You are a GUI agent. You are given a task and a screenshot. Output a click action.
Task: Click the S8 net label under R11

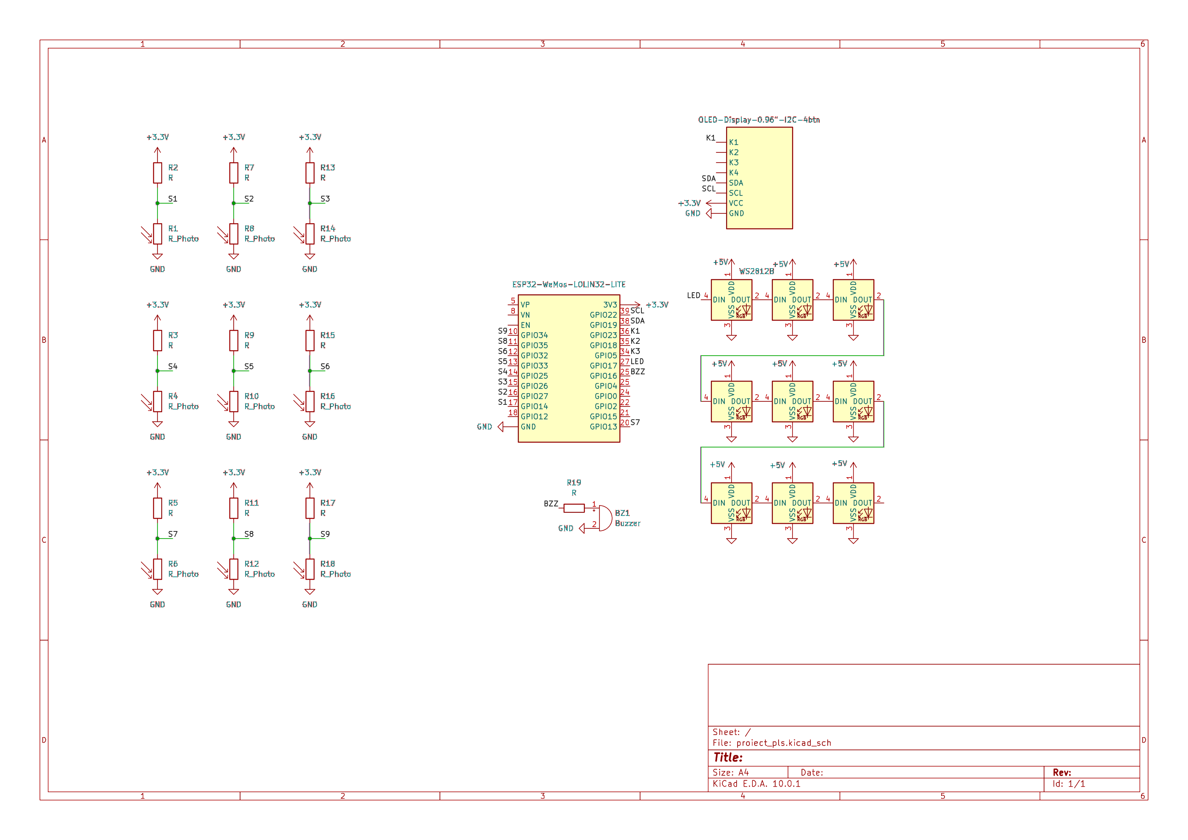[x=249, y=534]
